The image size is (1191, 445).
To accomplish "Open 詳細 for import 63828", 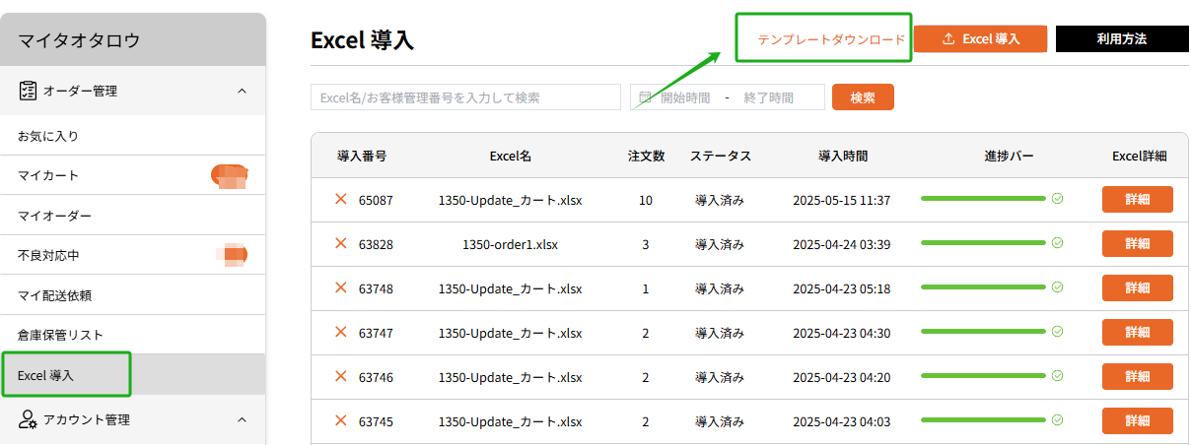I will coord(1137,243).
